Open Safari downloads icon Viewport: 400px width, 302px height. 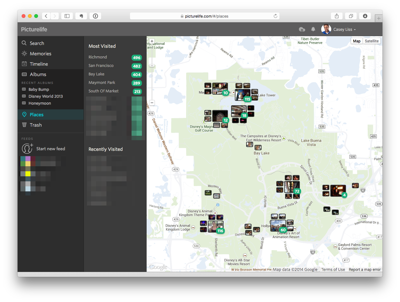(x=365, y=16)
